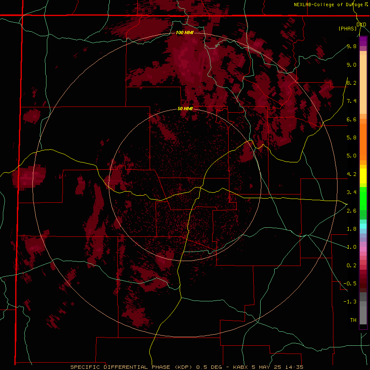Click the 0.2 value on the scale

click(351, 266)
